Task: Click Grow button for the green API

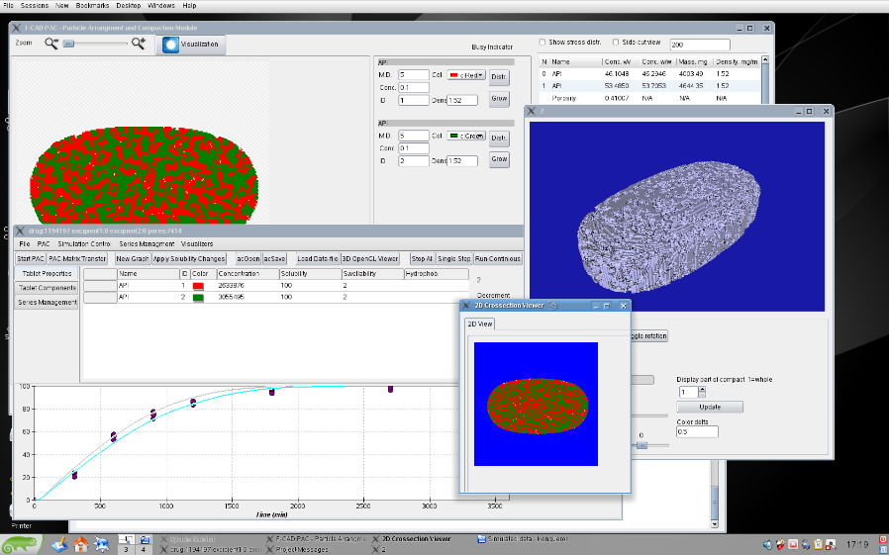Action: click(x=499, y=159)
